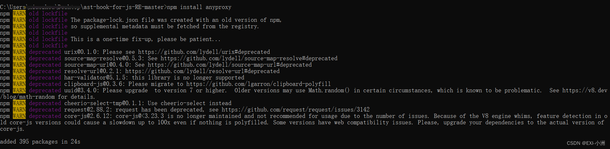The image size is (610, 149).
Task: Open the source-map-url#deprecated GitHub link
Action: (x=230, y=65)
